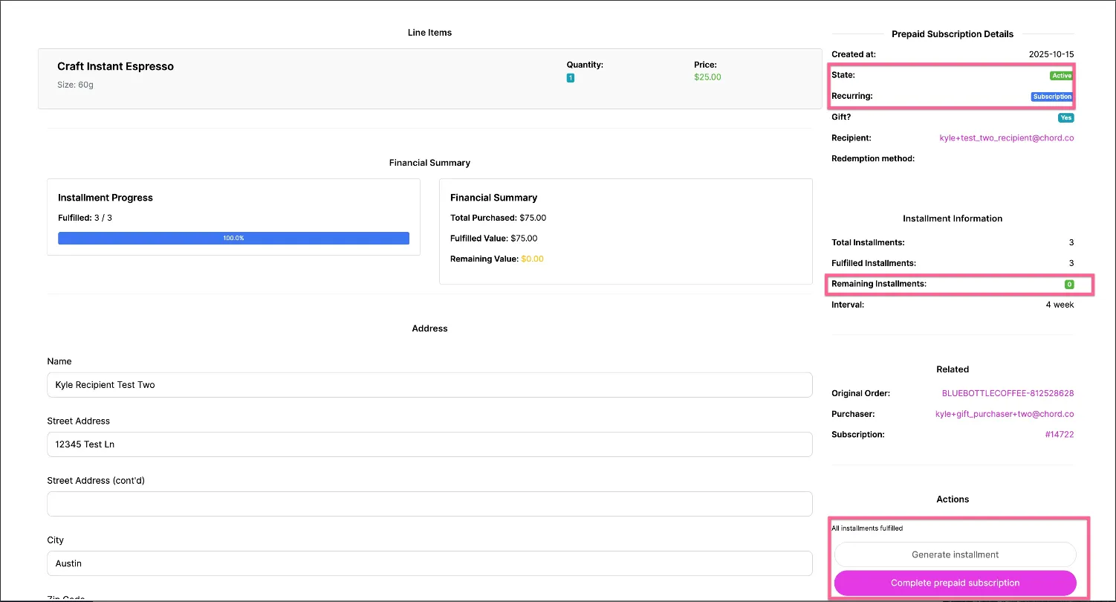
Task: Click the Remaining Value $0.00 amount
Action: 532,259
